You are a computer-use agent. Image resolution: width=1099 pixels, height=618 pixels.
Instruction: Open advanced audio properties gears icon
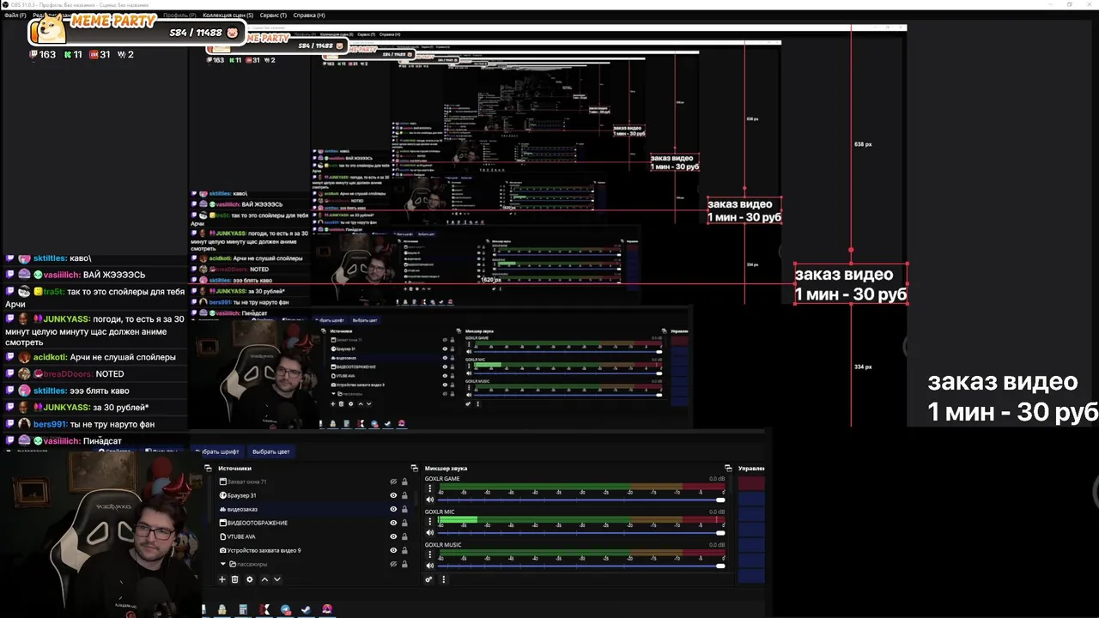[x=428, y=579]
